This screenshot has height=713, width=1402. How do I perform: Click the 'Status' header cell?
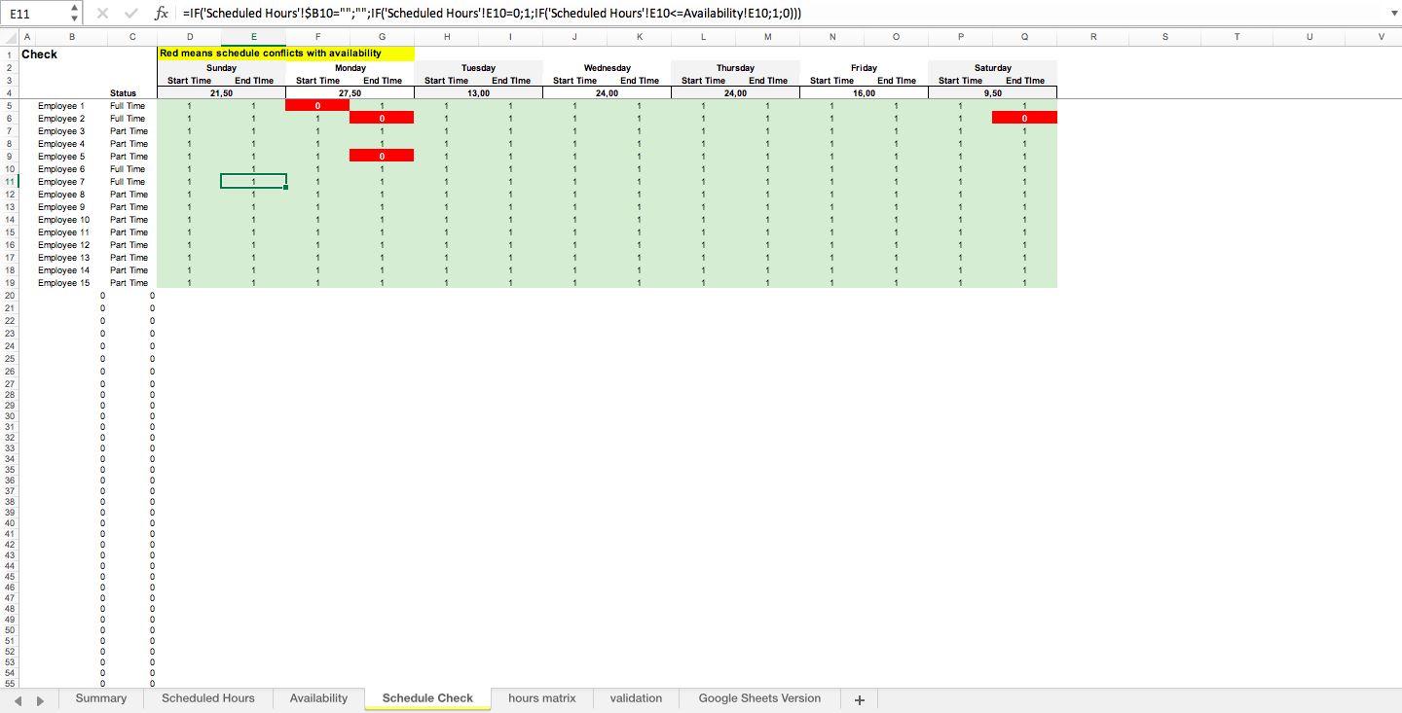(x=124, y=93)
